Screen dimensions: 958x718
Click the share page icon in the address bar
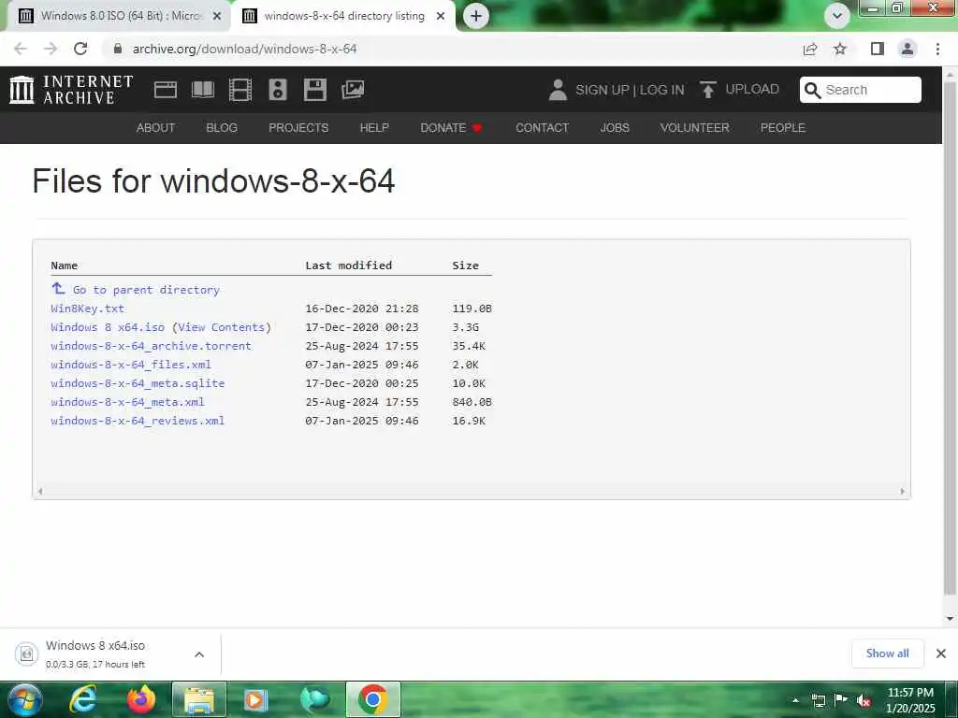pos(810,49)
